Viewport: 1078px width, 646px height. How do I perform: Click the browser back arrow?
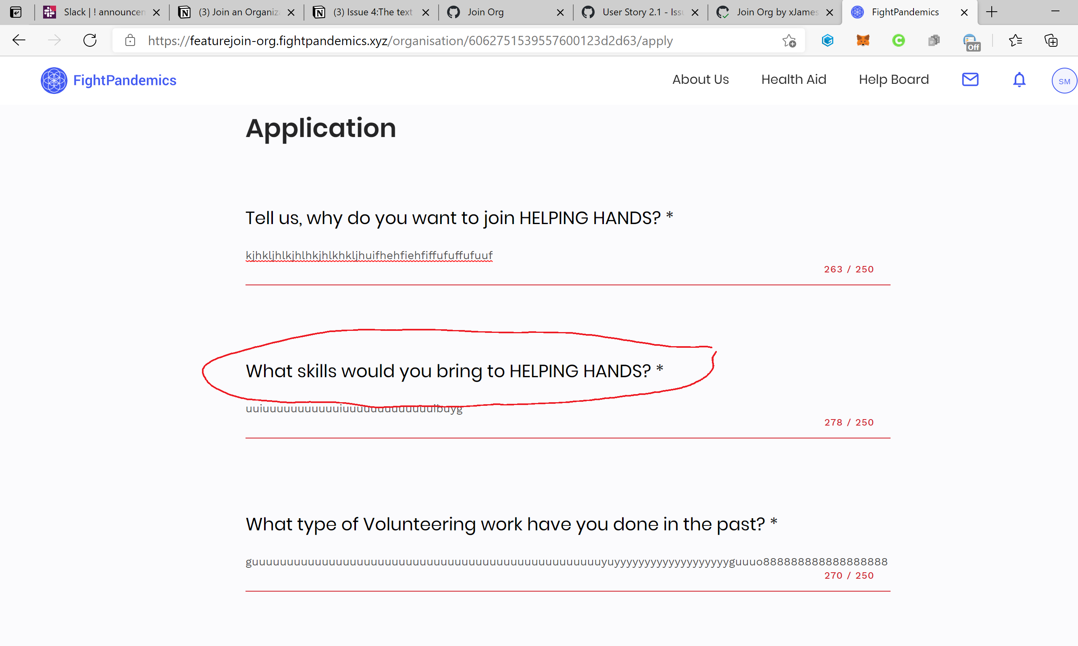(x=19, y=40)
